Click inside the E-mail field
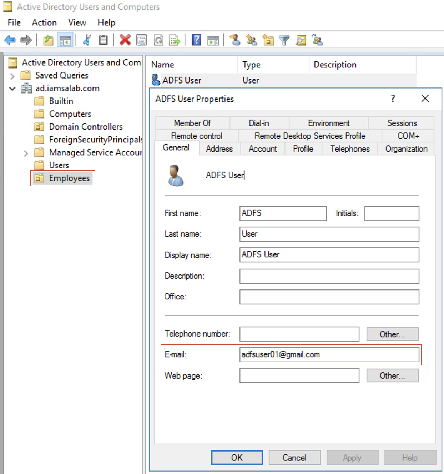Screen dimensions: 444x474 click(328, 354)
